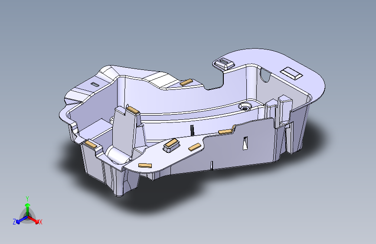Click the blue Z axis arrow on triad
Image resolution: width=376 pixels, height=244 pixels.
coord(22,220)
